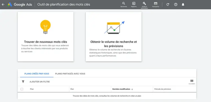Click the filter funnel icon

click(x=23, y=82)
